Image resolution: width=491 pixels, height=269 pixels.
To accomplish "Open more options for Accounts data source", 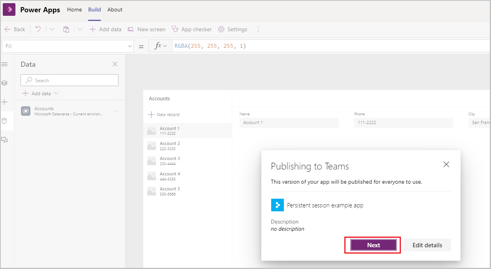I will [116, 111].
